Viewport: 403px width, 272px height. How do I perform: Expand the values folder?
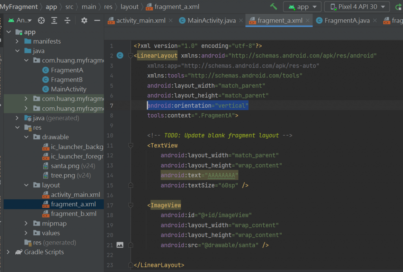pos(26,233)
